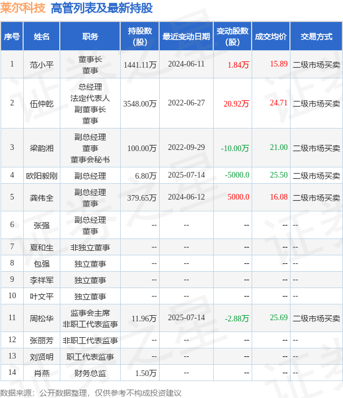Click the 持股数(股) column header
The image size is (343, 398).
pos(140,36)
